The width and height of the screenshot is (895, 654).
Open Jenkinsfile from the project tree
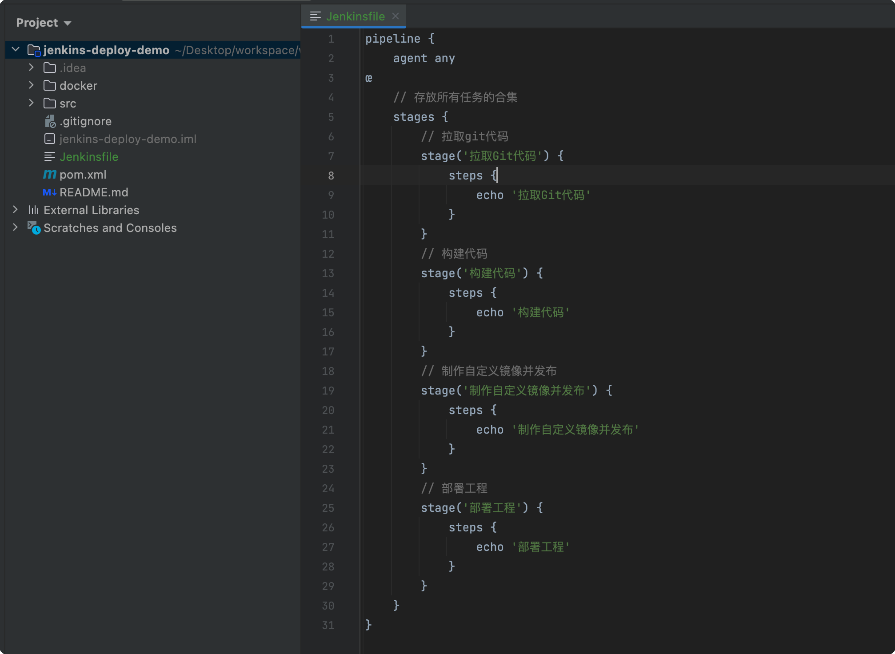coord(89,156)
